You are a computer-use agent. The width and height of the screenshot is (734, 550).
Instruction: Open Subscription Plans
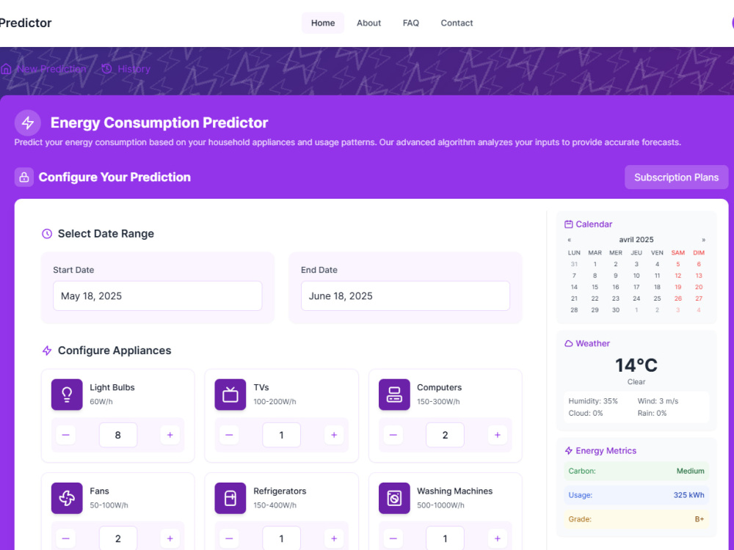(x=677, y=177)
